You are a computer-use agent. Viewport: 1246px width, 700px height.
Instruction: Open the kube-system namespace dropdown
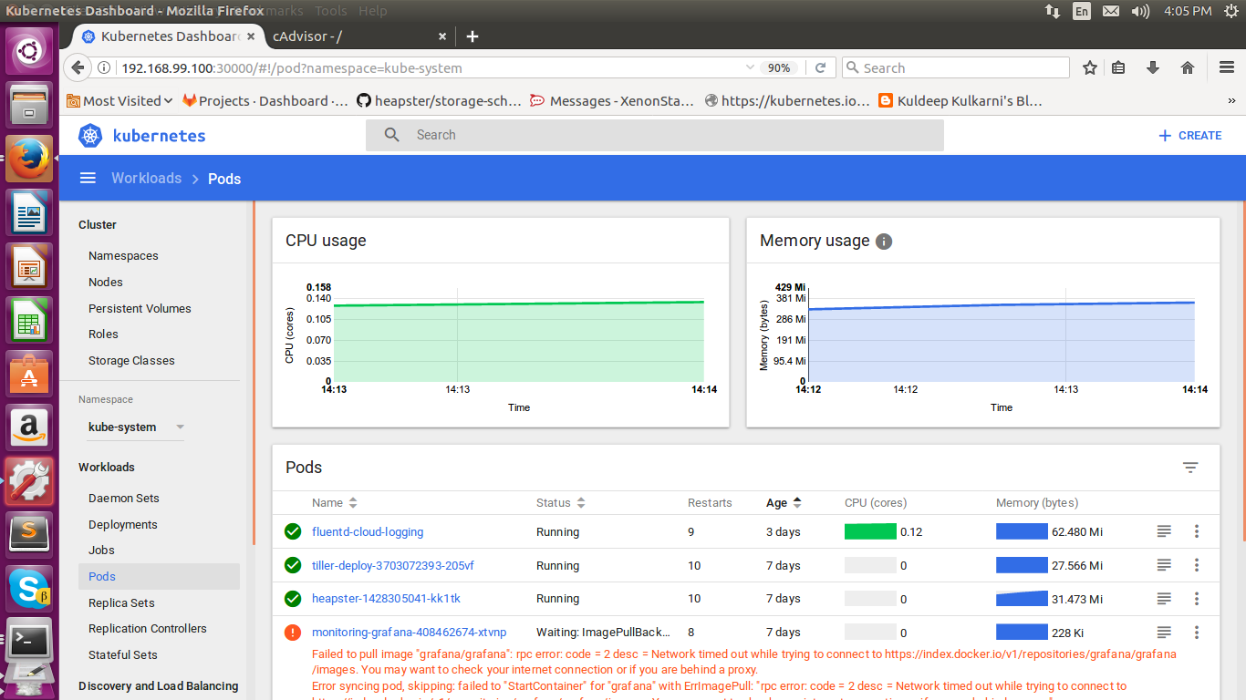(x=136, y=427)
